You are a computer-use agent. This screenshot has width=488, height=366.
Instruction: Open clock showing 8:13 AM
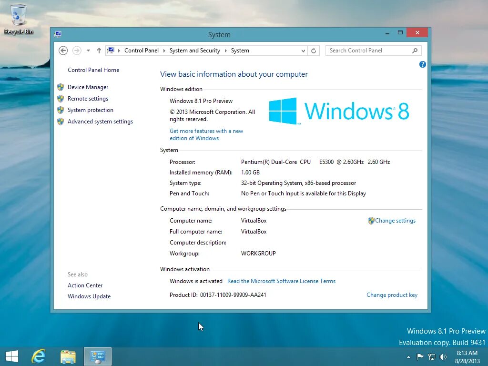(x=467, y=357)
